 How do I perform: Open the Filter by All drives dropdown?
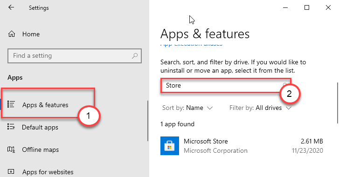[x=261, y=108]
